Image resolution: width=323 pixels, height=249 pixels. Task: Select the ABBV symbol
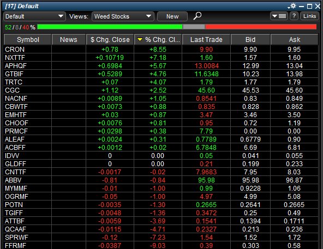point(13,180)
